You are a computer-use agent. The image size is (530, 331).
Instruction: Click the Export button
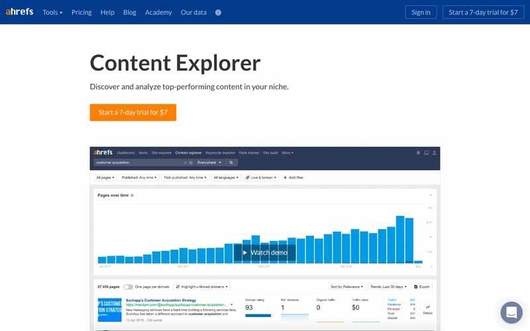(x=422, y=287)
